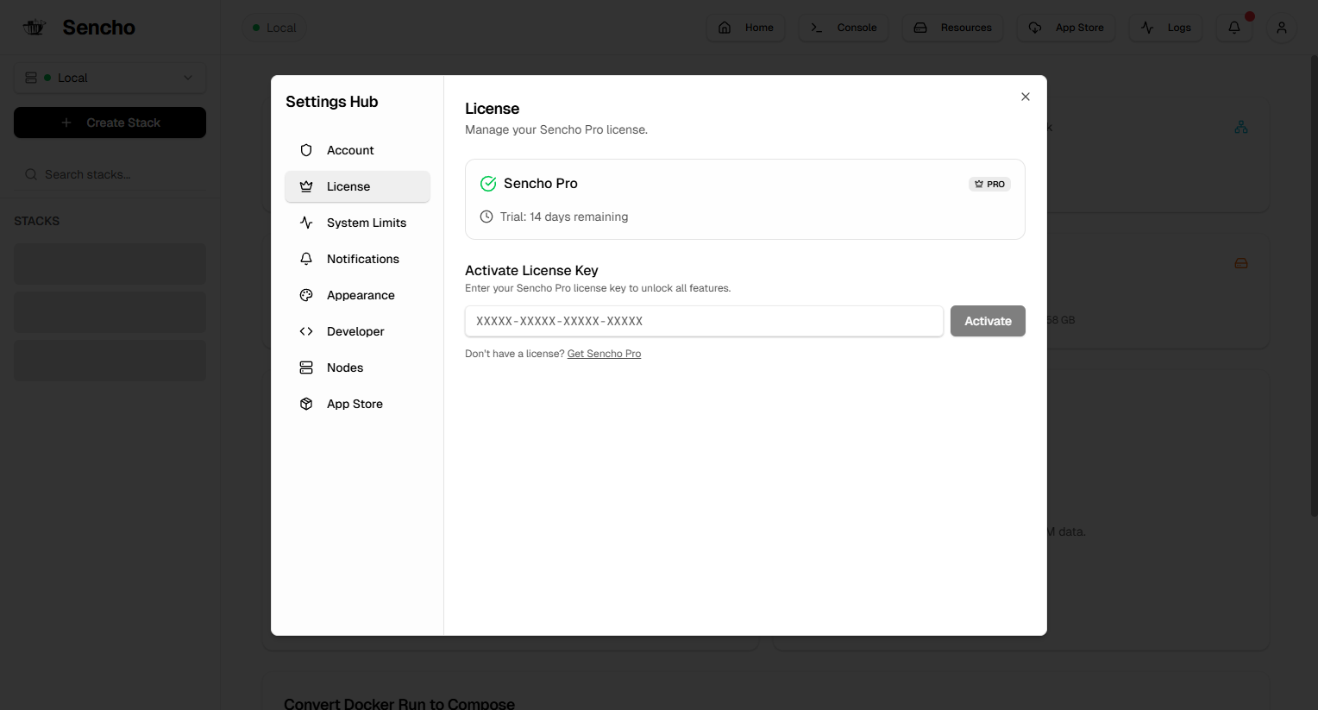The width and height of the screenshot is (1318, 710).
Task: Click the Account shield icon
Action: click(306, 150)
